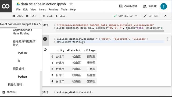The width and height of the screenshot is (172, 97).
Task: Select the R entry in the outline
Action: 19,61
